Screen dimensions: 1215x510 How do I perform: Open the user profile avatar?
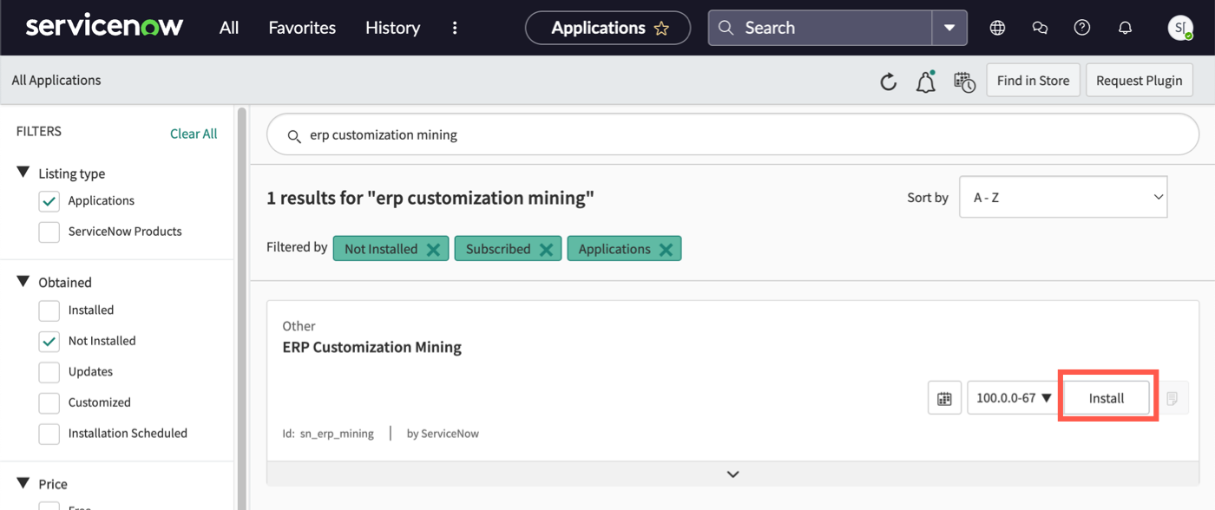pos(1180,28)
